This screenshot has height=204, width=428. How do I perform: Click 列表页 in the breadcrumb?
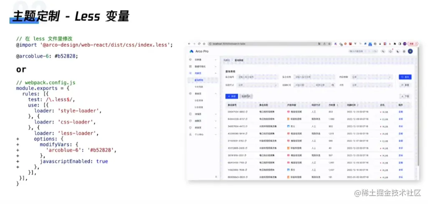point(226,60)
